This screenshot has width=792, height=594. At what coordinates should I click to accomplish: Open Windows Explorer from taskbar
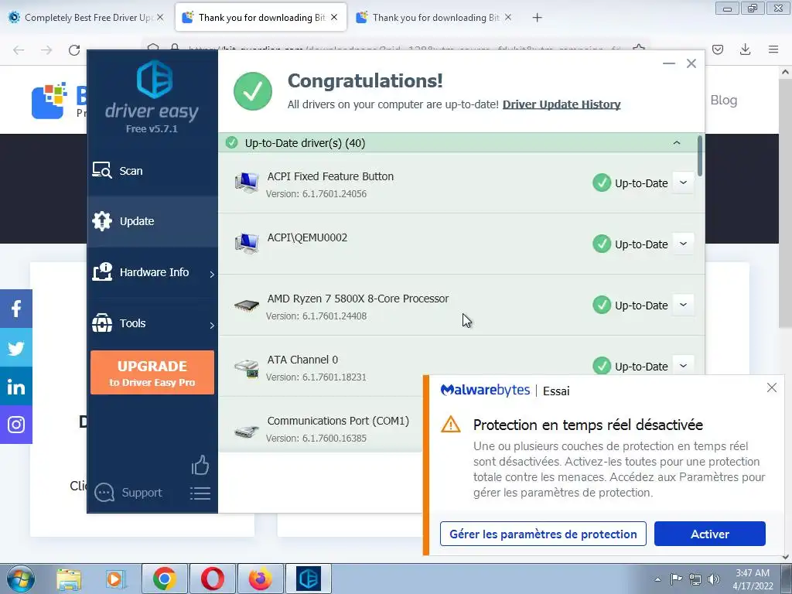69,579
